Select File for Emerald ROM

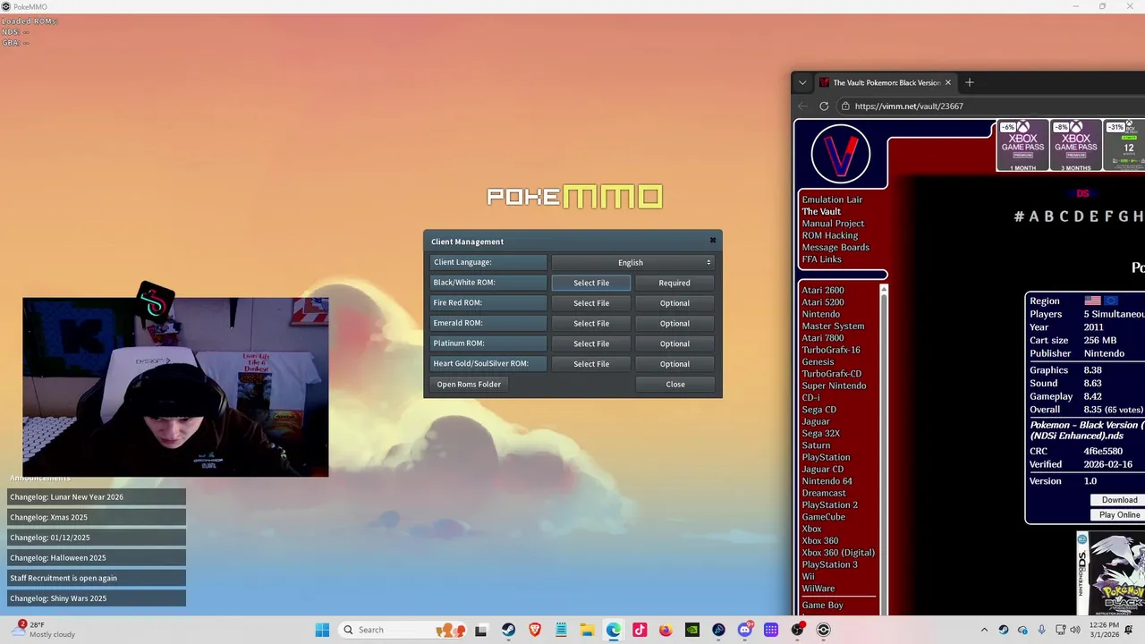click(591, 324)
